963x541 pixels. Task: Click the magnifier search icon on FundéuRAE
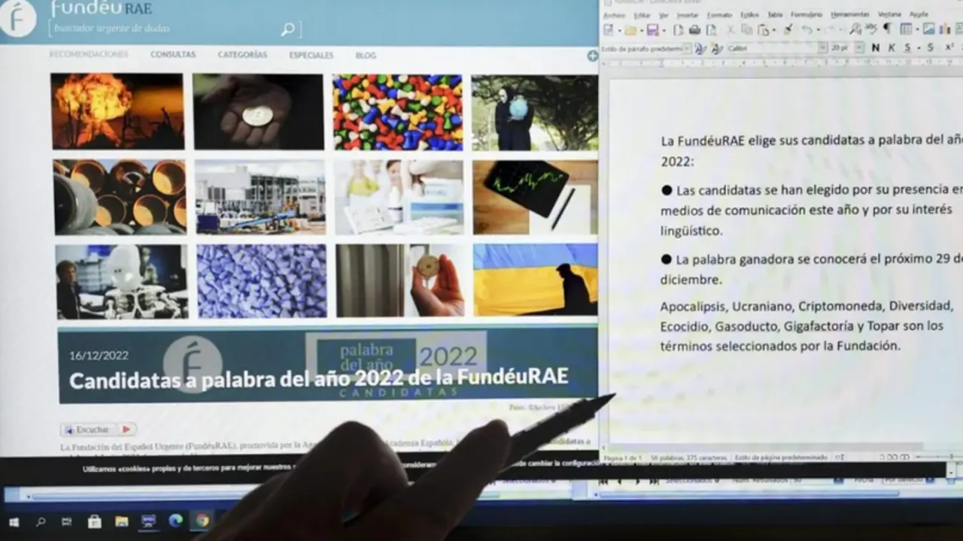pos(287,29)
